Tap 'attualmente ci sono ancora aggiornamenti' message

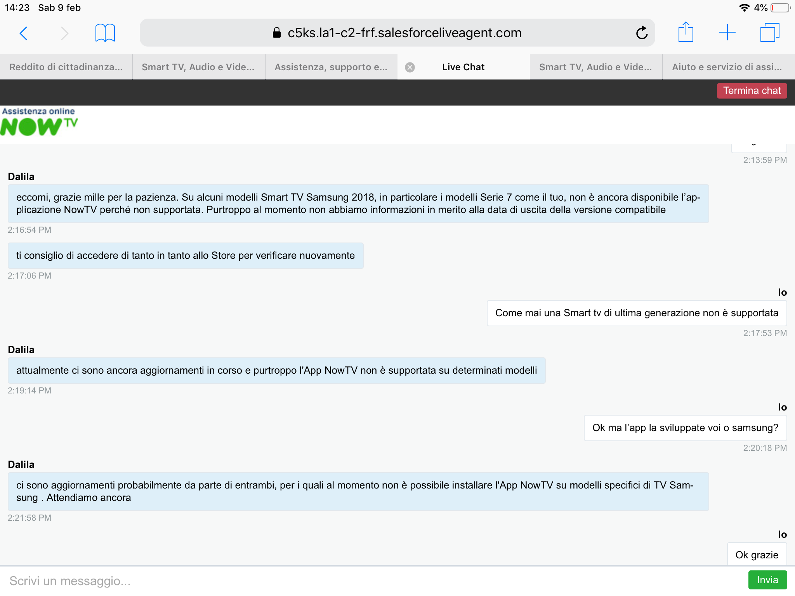pos(276,370)
